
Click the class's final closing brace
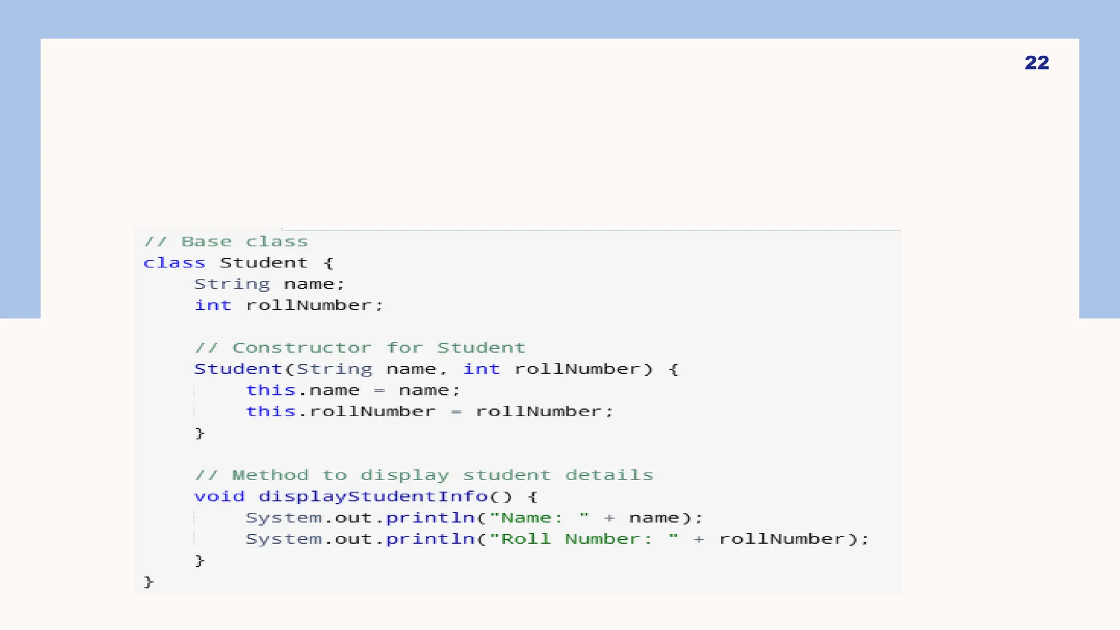[148, 582]
